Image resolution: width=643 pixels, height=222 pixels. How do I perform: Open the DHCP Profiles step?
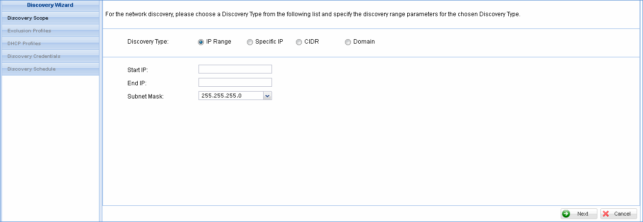25,44
